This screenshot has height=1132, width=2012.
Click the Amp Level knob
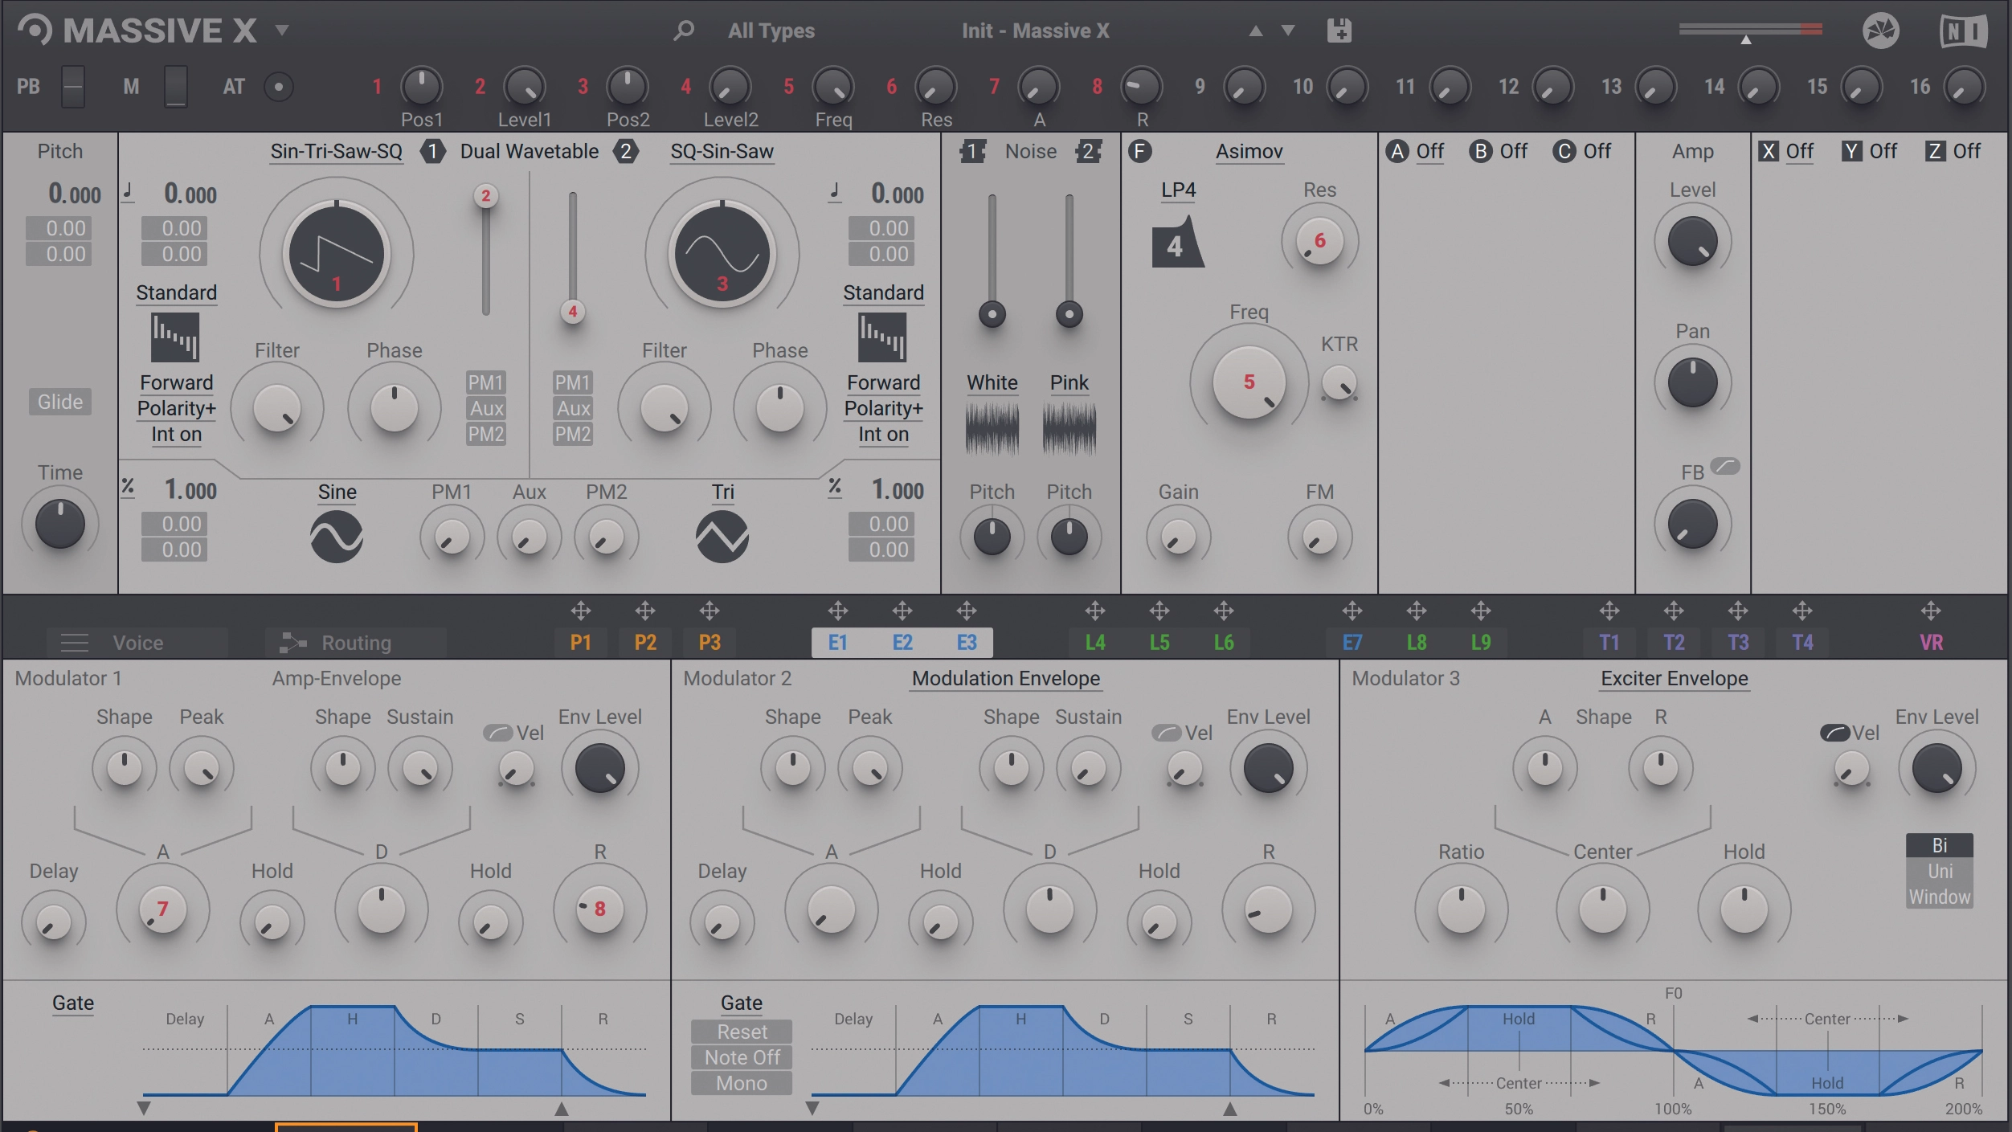click(1692, 241)
